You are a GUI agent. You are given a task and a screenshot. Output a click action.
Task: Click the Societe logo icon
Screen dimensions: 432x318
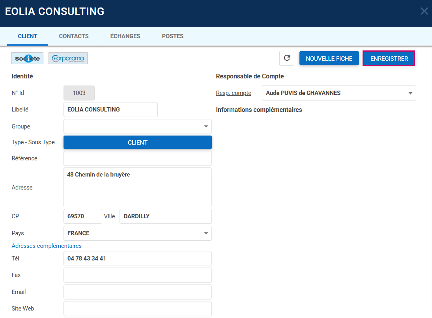tap(27, 58)
